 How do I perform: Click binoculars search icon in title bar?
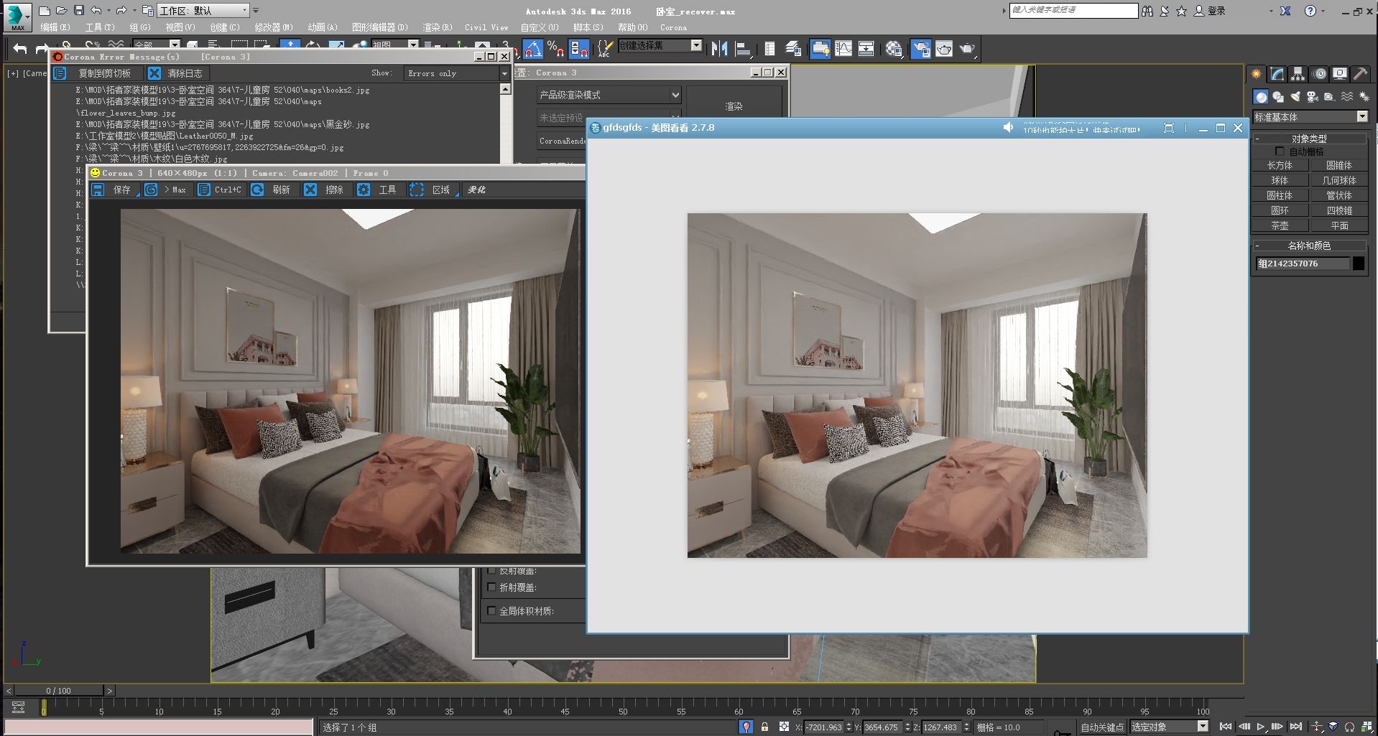(1147, 11)
